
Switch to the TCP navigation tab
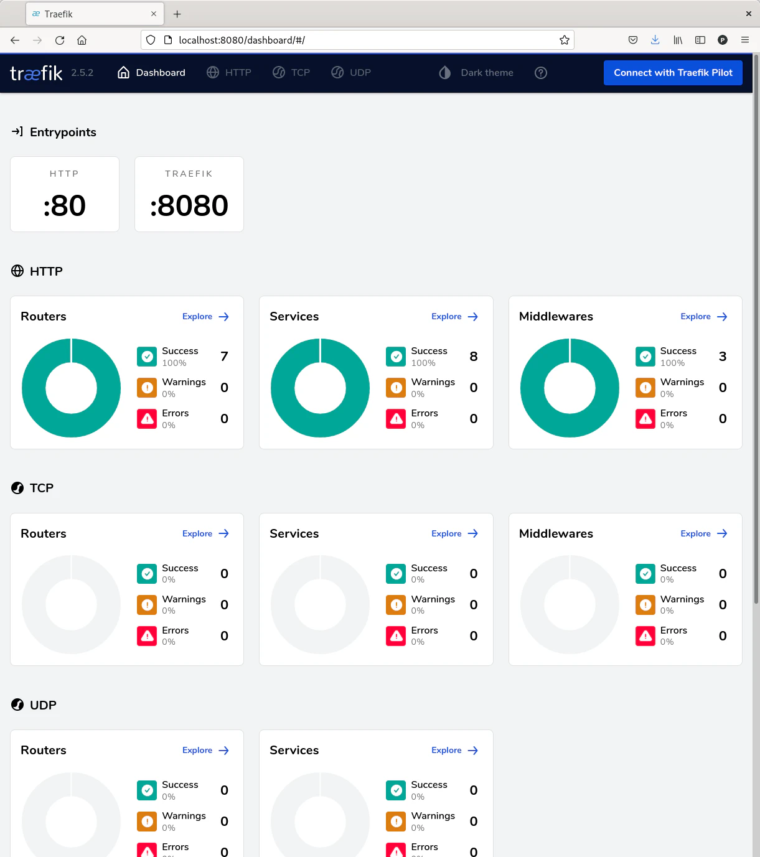[291, 73]
